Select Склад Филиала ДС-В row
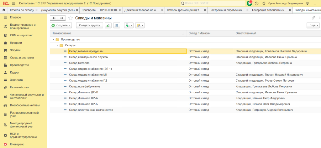The image size is (321, 148). pos(186,92)
